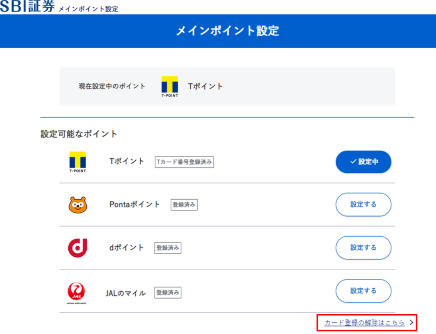Click Tポイント label in the list
436x334 pixels.
pyautogui.click(x=127, y=162)
